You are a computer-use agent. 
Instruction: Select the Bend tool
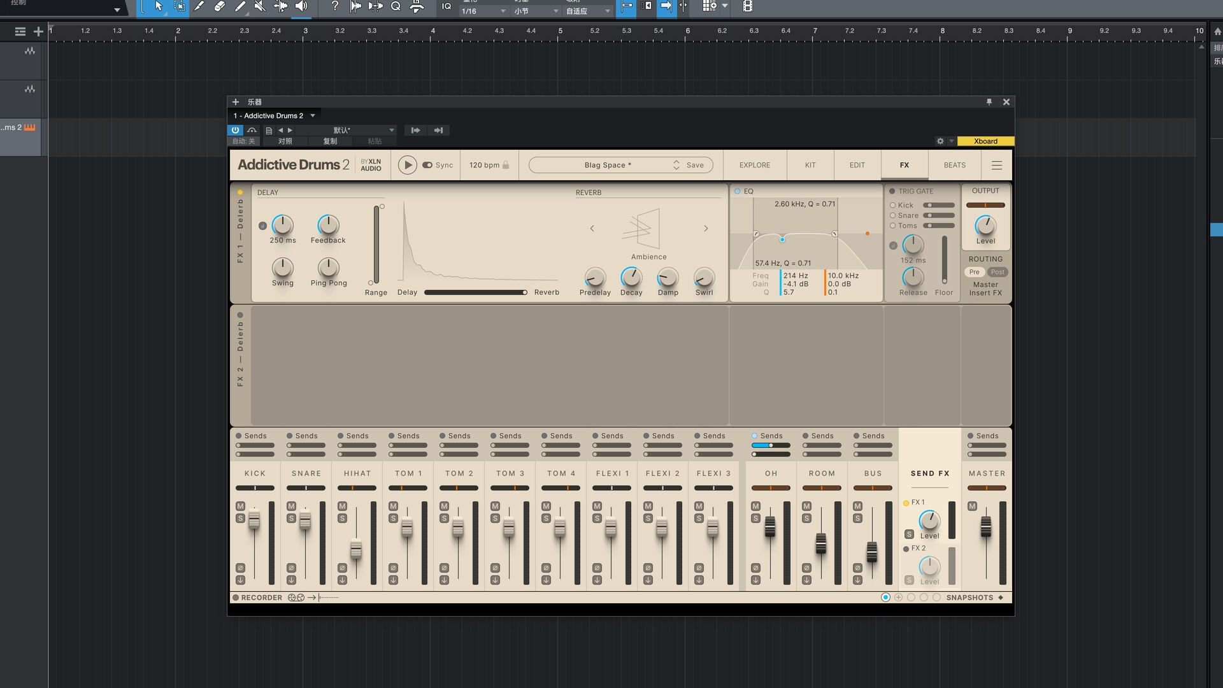(280, 6)
